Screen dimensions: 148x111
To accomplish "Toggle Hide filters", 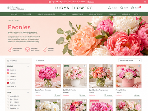I will (x=12, y=61).
